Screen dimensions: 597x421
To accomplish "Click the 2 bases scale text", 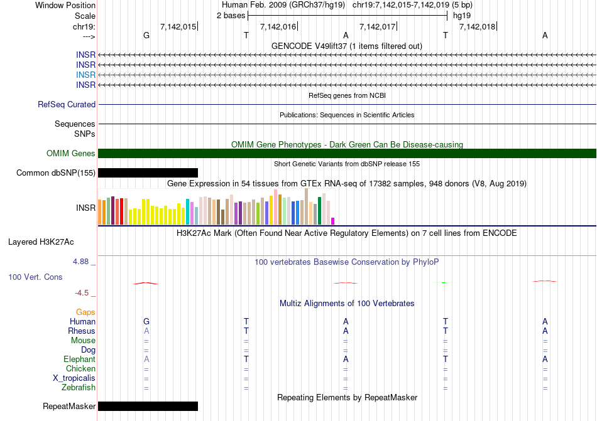I will click(231, 16).
